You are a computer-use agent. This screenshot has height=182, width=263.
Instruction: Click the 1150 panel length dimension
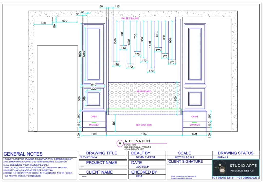(x=150, y=44)
